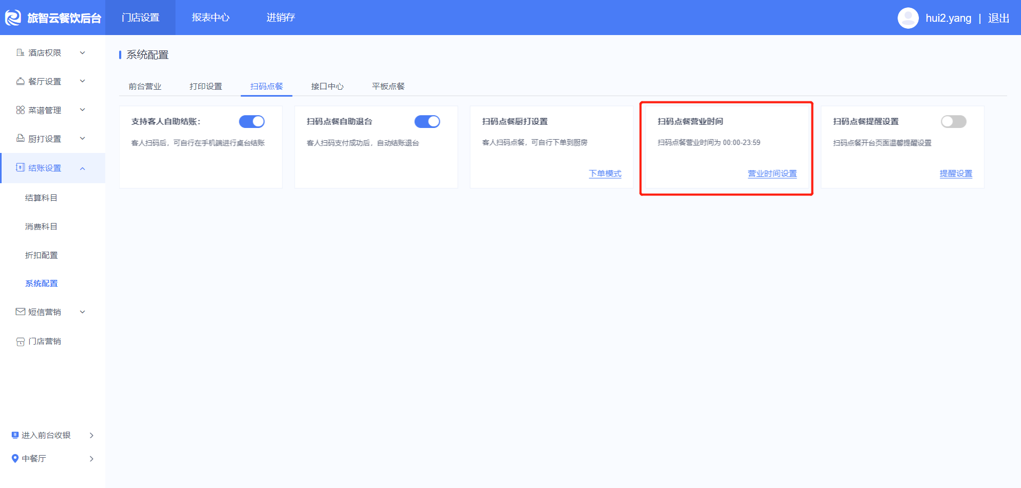Open the 营业时间设置 link

coord(772,174)
